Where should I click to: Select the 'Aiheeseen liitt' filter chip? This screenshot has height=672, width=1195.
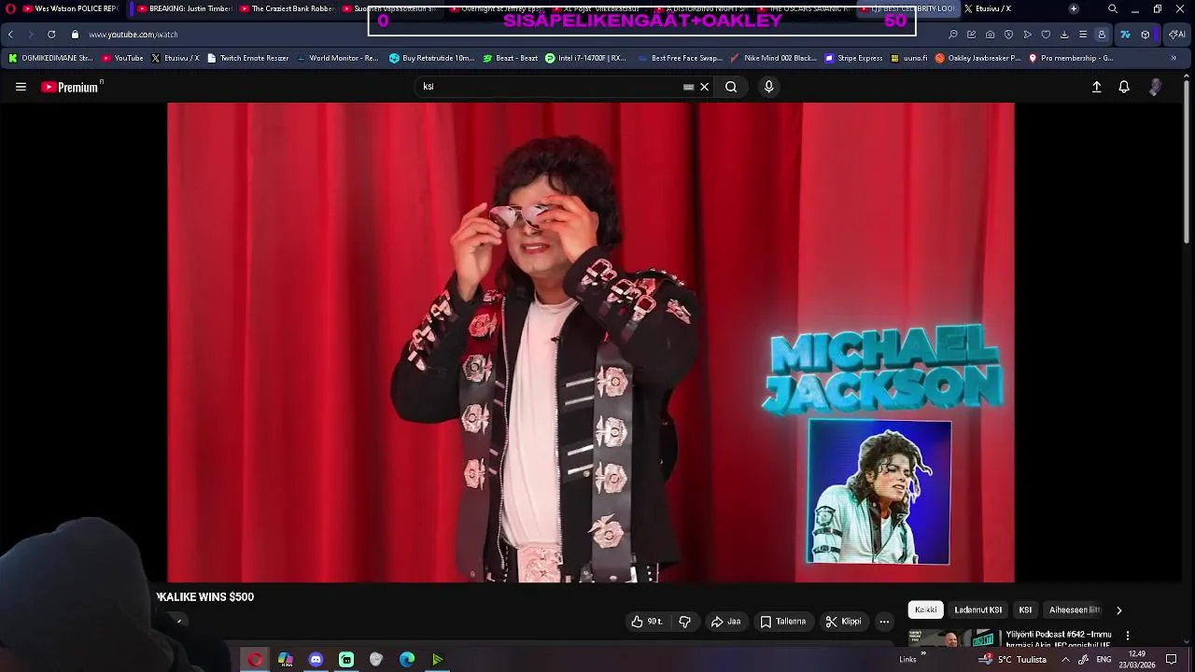pos(1075,610)
